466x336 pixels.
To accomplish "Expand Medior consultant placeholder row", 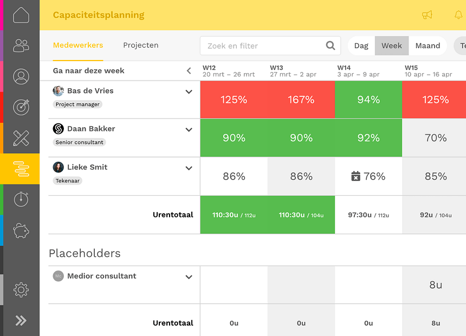I will point(189,277).
